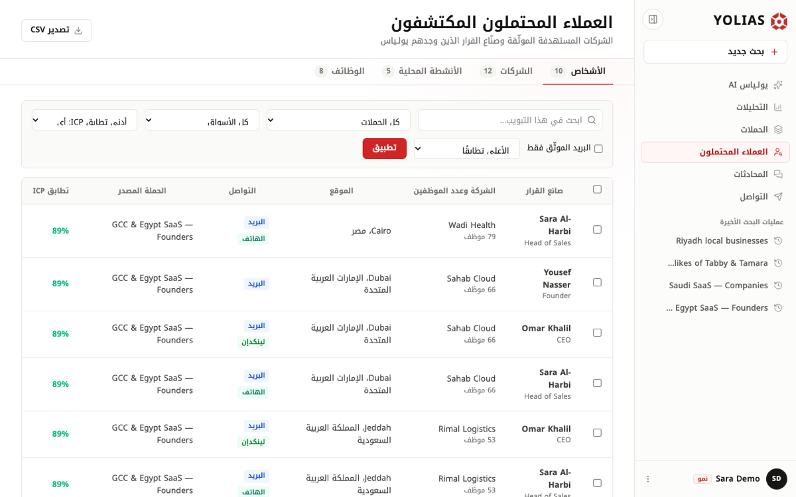The height and width of the screenshot is (497, 796).
Task: Select the Sara Al-Harbi Rimal Logistics row checkbox
Action: 597,484
